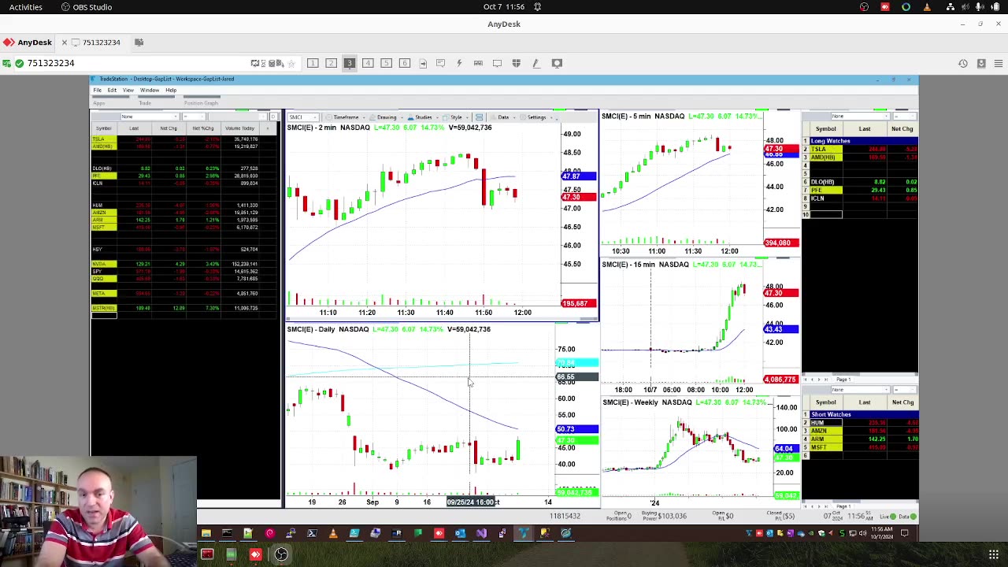Click the red AnyDesk dock icon
This screenshot has width=1008, height=567.
click(x=255, y=554)
